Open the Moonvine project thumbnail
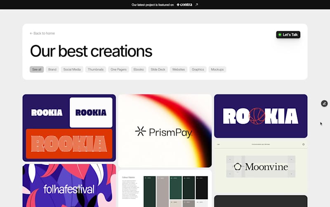This screenshot has width=330, height=207. [x=261, y=167]
